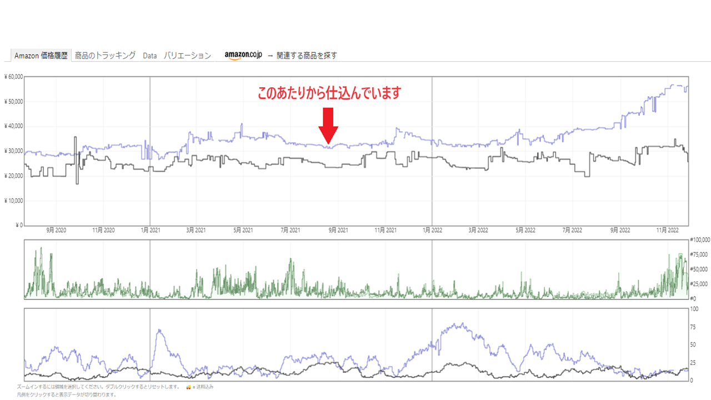
Task: Click the ¥ 20,000 price axis label
Action: pos(13,176)
